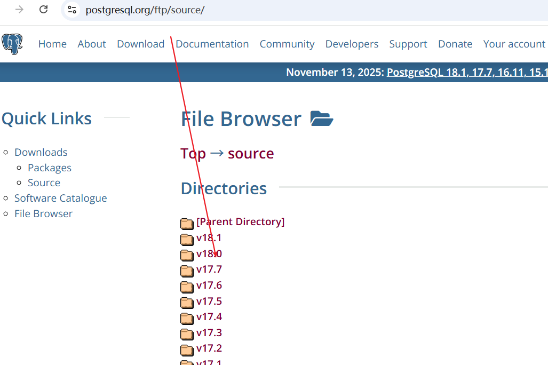The image size is (548, 365).
Task: Click folder icon next to v17.5
Action: coord(187,303)
